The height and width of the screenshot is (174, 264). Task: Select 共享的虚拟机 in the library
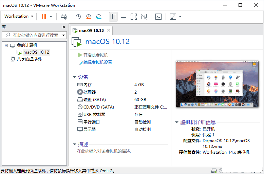(29, 59)
